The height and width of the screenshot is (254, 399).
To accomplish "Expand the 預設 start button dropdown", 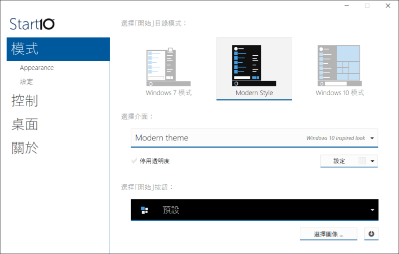I will 254,210.
